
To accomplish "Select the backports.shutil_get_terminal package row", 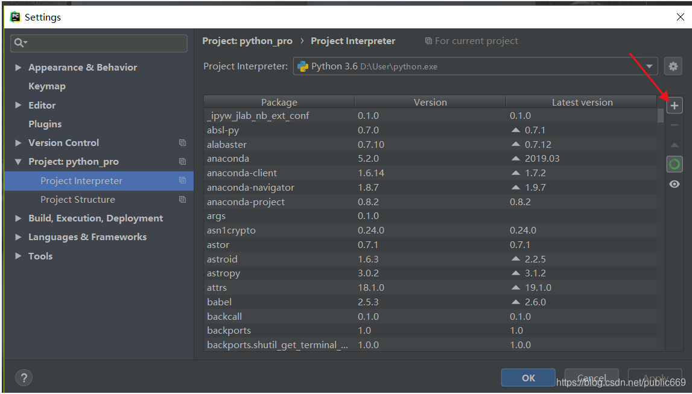I will pyautogui.click(x=430, y=345).
